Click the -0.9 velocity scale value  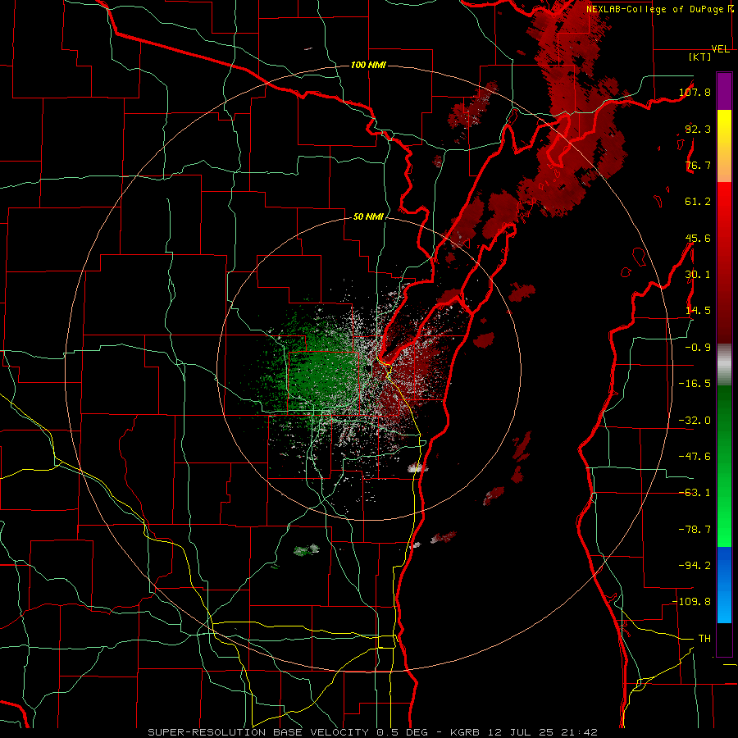[x=698, y=348]
